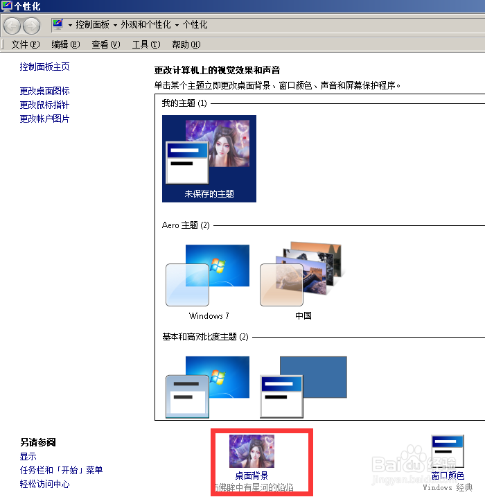
Task: Select the Windows 7 Basic theme thumbnail
Action: click(208, 387)
